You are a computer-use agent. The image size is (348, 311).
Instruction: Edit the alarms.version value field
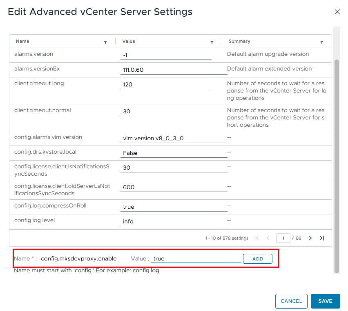[166, 55]
